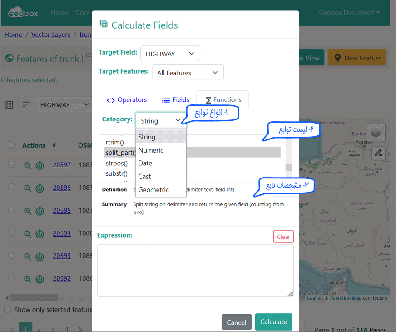The image size is (396, 332).
Task: Check the checkbox for row 20595
Action: pyautogui.click(x=12, y=210)
